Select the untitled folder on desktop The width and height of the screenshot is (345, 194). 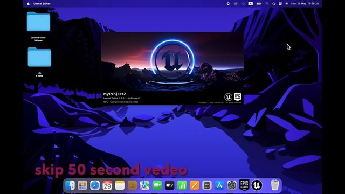pos(38,22)
